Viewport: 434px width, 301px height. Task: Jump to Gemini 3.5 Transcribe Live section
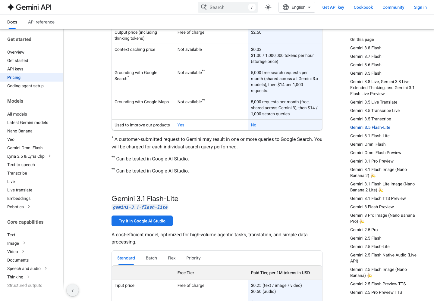pyautogui.click(x=375, y=110)
